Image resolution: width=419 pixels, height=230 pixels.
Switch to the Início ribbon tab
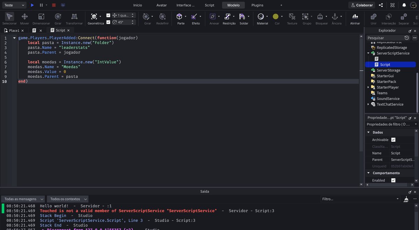pos(138,5)
